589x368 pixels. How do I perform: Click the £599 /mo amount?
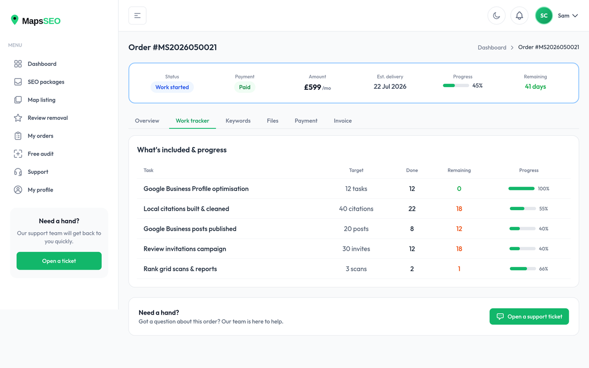point(318,87)
